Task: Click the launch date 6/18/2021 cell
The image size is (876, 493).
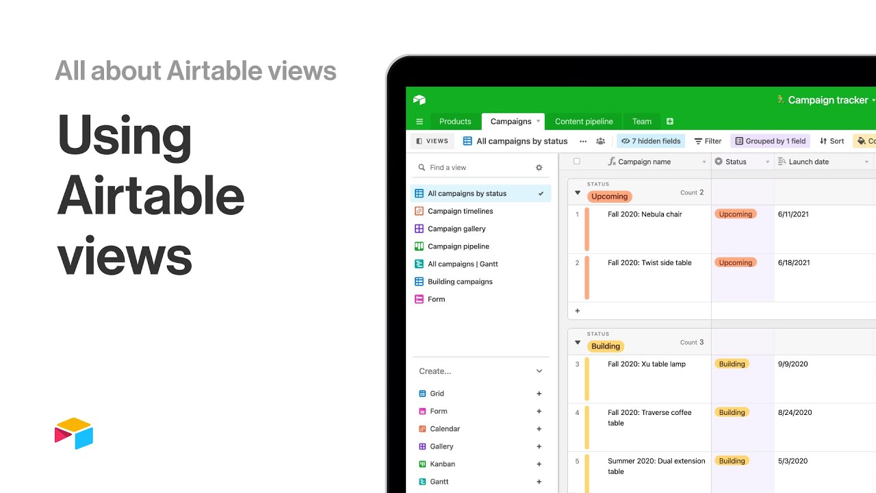Action: tap(824, 278)
